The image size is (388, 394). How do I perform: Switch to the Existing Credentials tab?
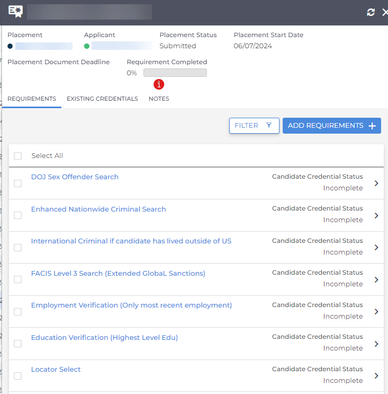point(102,99)
